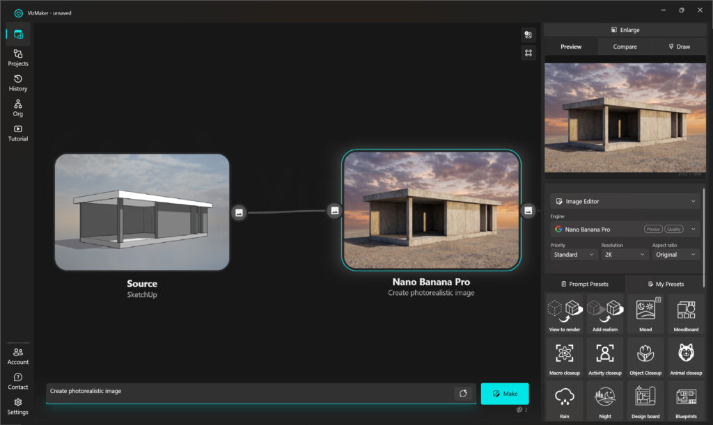Viewport: 713px width, 425px height.
Task: Select the Nano Banana Pro node thumbnail
Action: 431,210
